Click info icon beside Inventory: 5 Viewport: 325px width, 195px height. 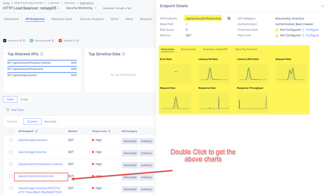tap(24, 41)
